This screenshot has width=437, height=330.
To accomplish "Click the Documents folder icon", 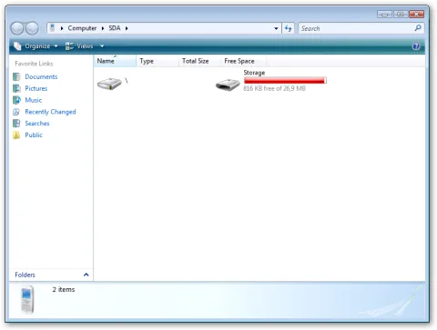I will click(x=16, y=76).
